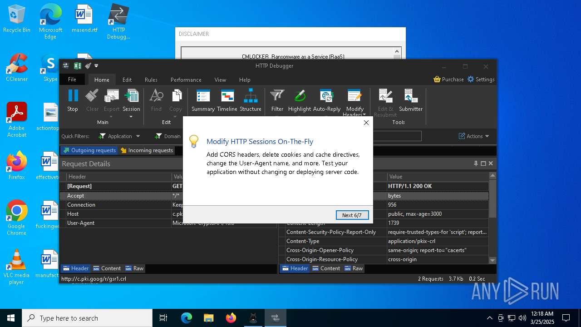Select the Host header row
Image resolution: width=581 pixels, height=327 pixels.
point(169,214)
